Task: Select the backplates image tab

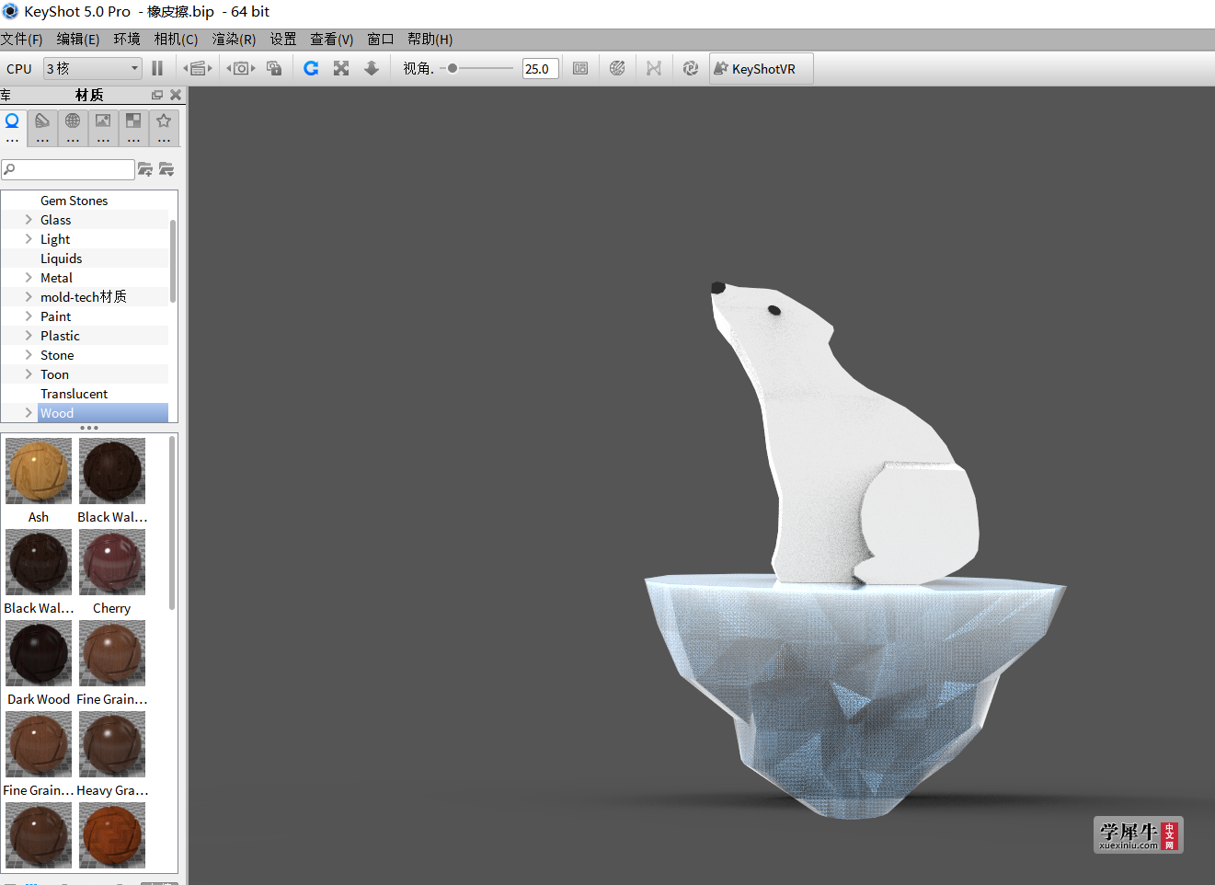Action: pyautogui.click(x=103, y=127)
